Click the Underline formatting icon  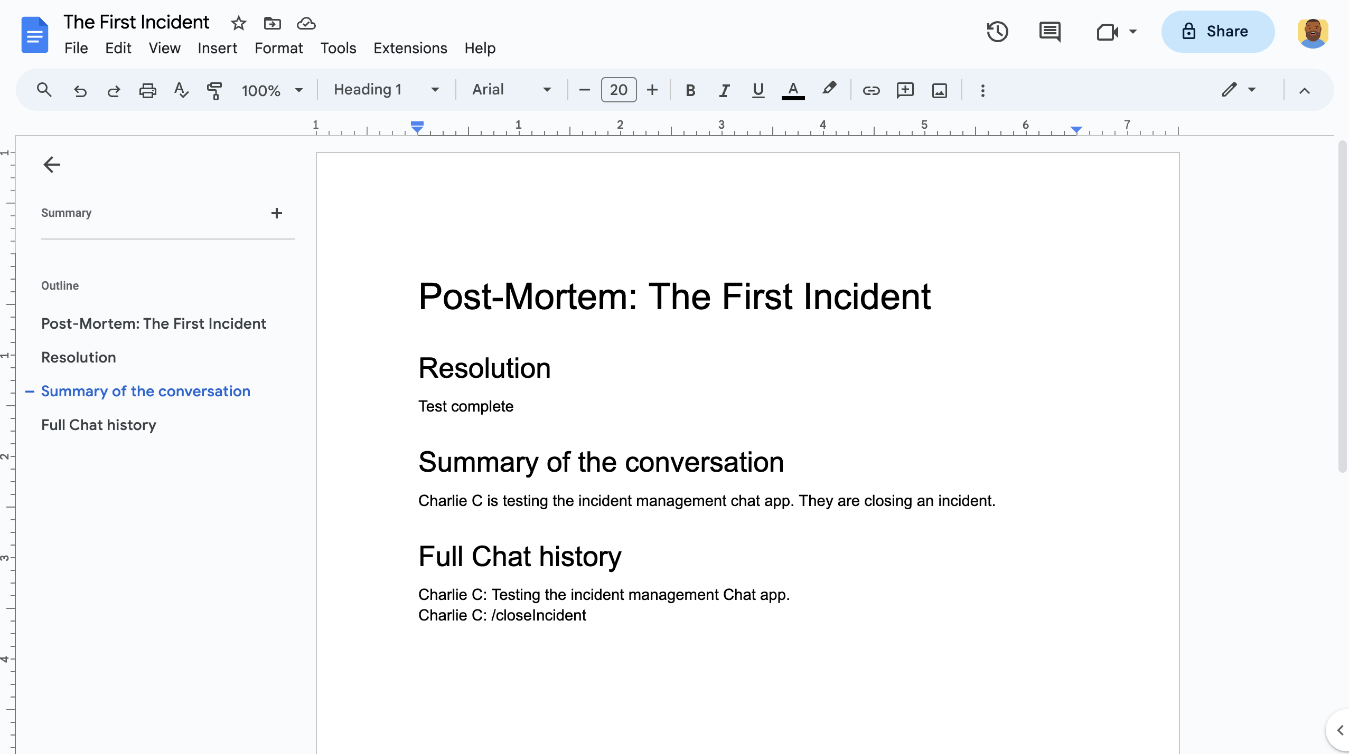tap(757, 90)
